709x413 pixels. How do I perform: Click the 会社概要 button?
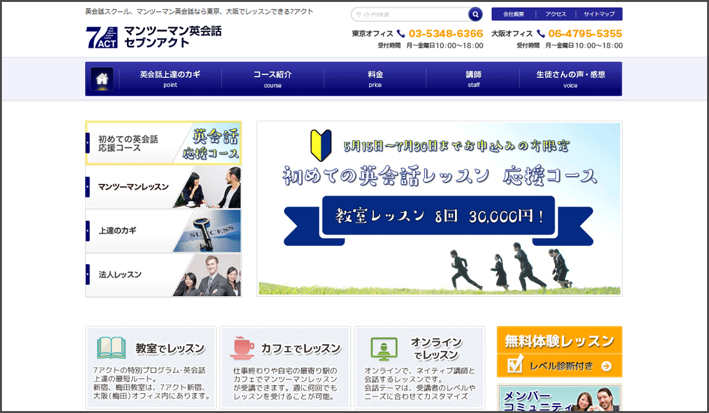[514, 14]
